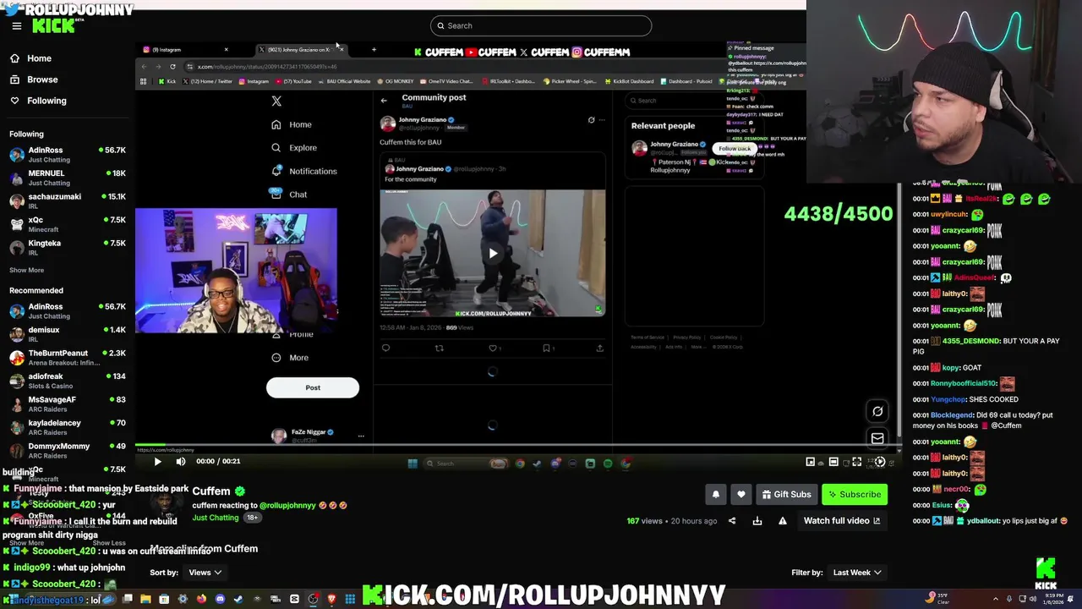Screen dimensions: 1082x609
Task: Share tweet using upload icon
Action: (600, 348)
